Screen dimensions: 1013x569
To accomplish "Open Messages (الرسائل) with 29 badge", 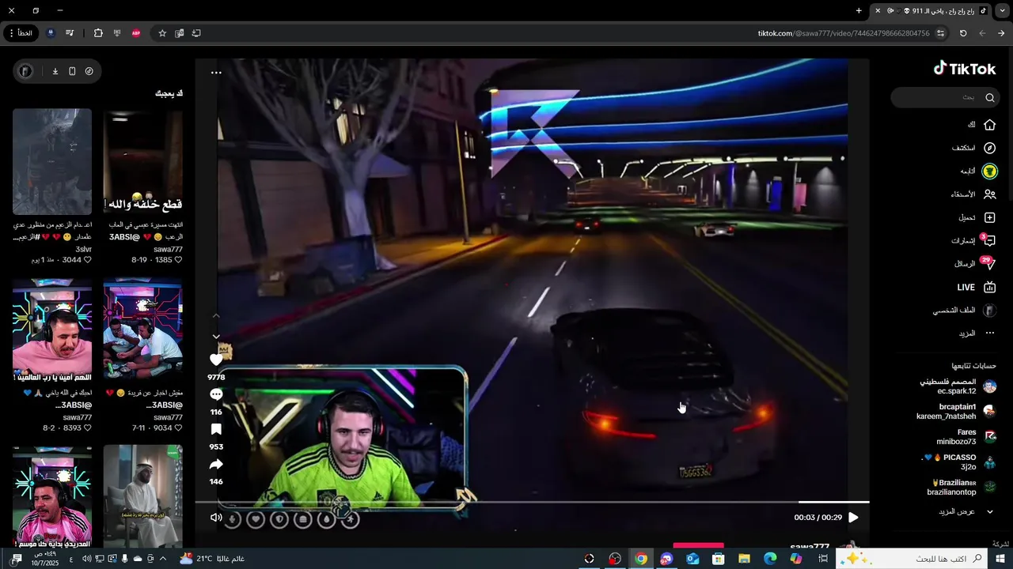I will 975,264.
